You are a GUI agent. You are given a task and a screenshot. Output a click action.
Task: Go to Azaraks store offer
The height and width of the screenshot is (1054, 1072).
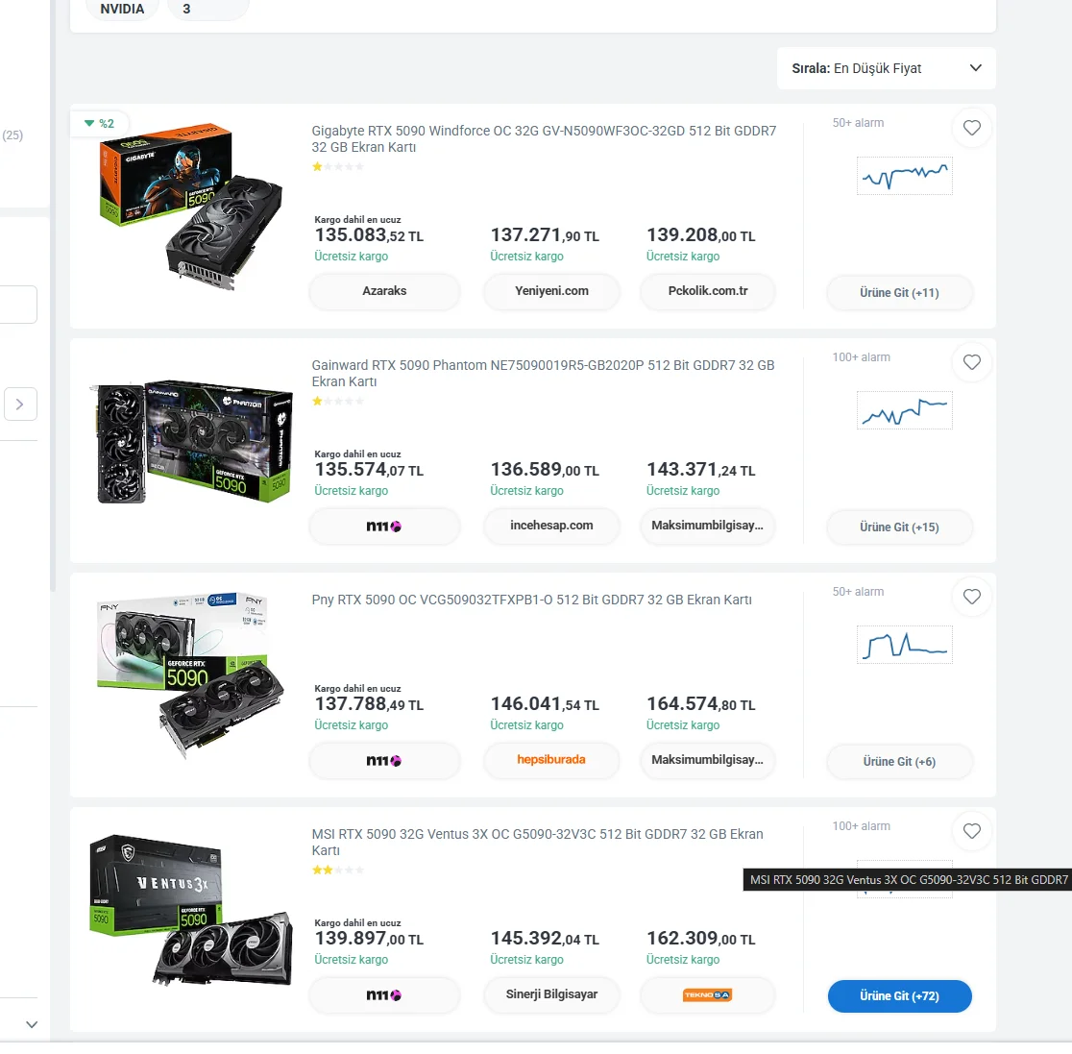(x=384, y=291)
